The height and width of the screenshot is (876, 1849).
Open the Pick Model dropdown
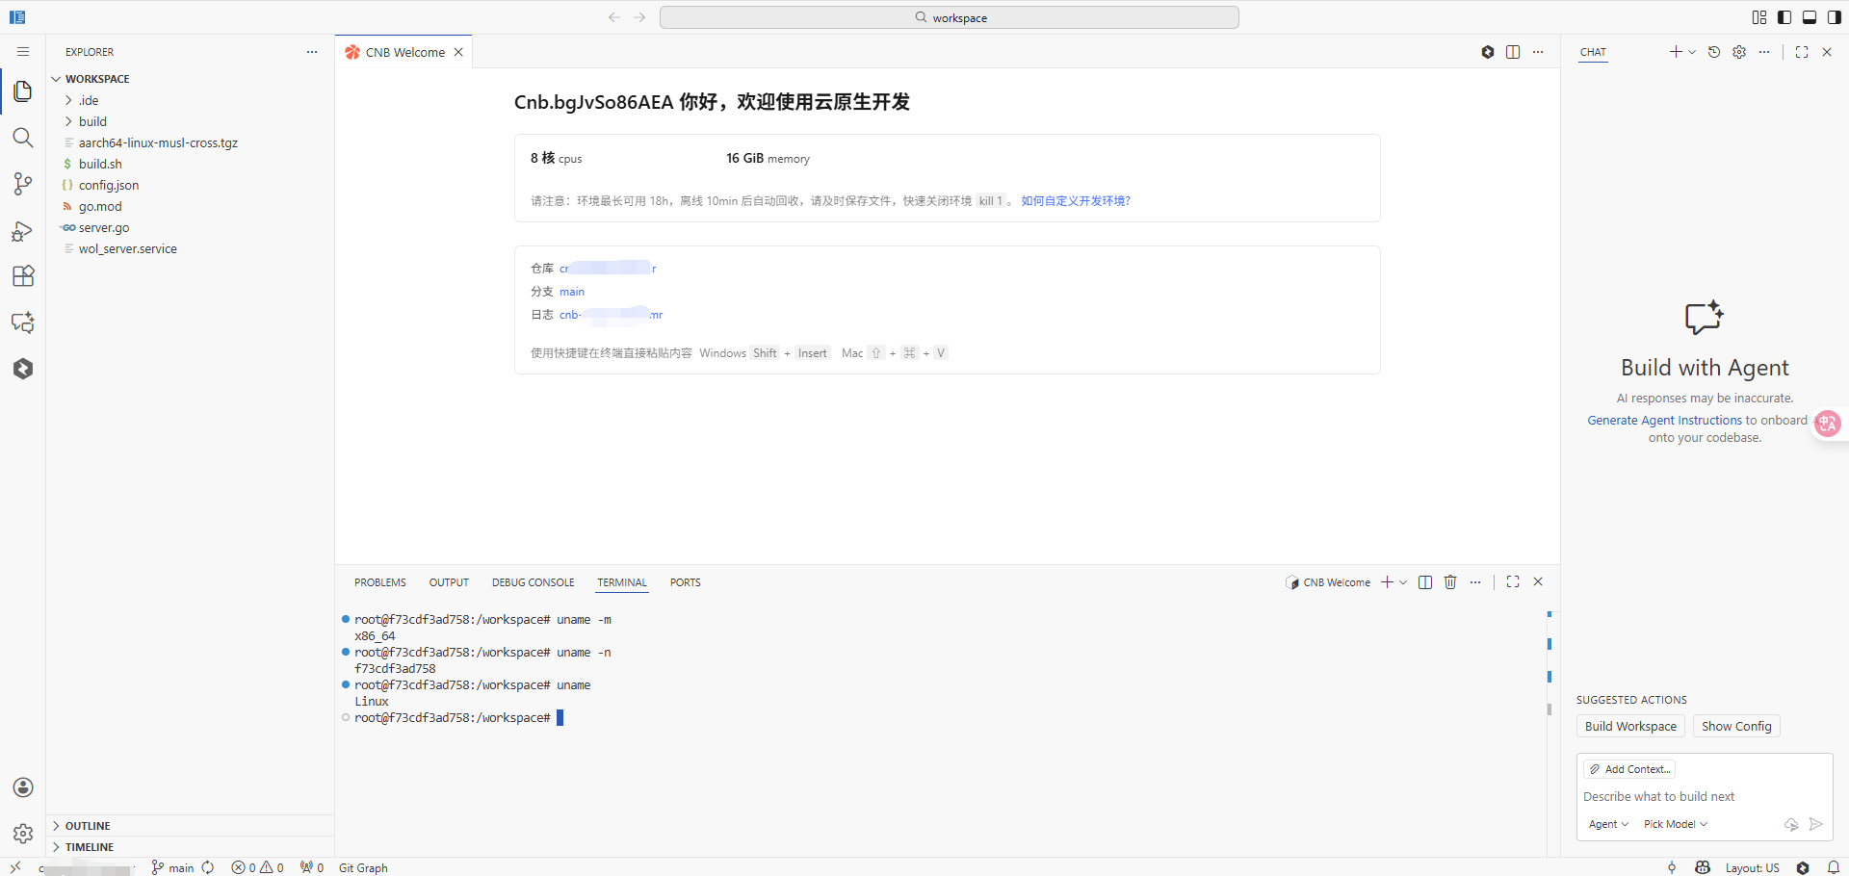pos(1675,824)
